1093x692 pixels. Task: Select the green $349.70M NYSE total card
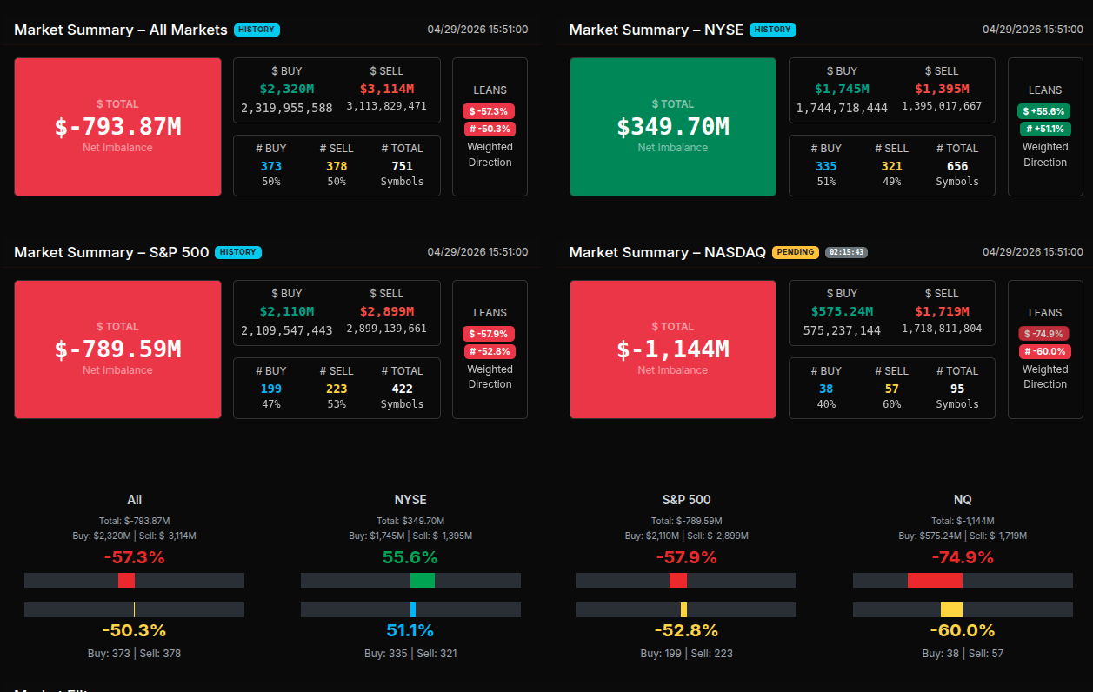tap(672, 127)
